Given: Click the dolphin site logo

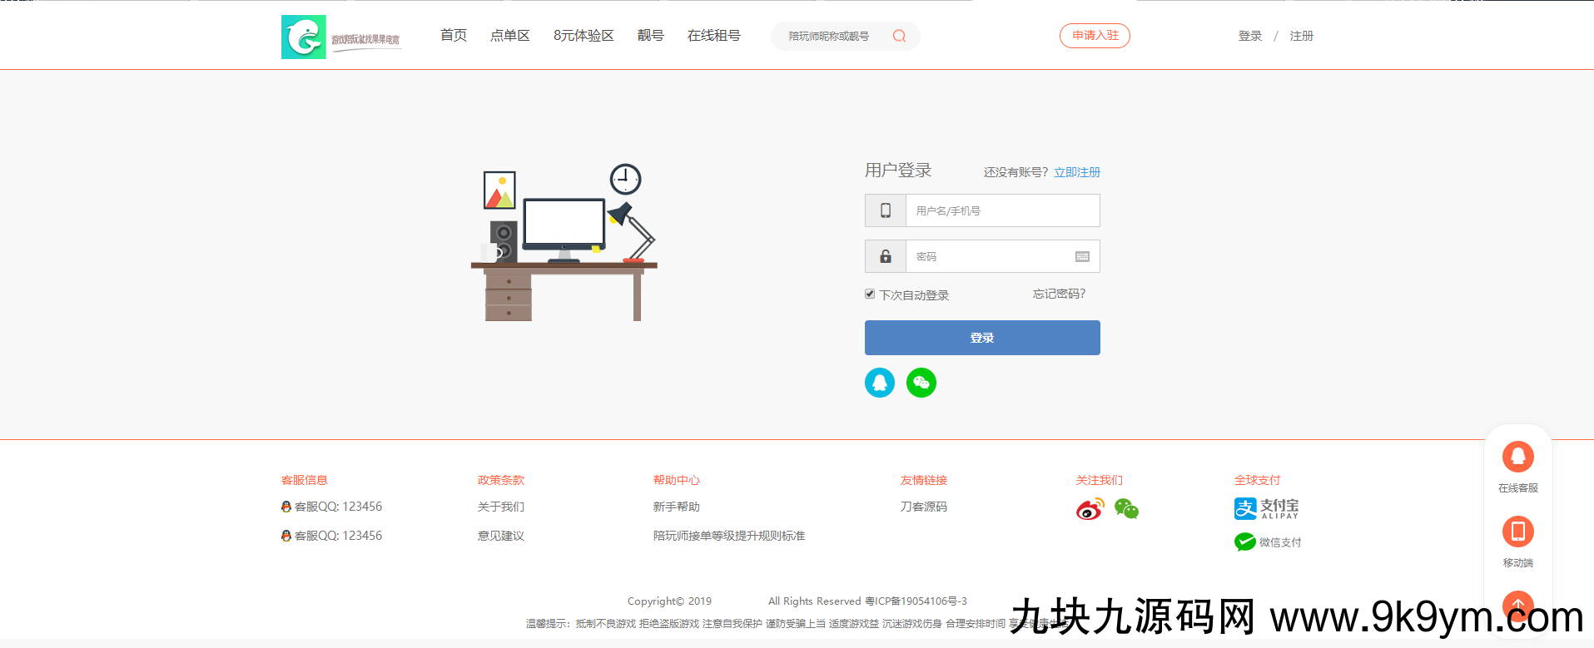Looking at the screenshot, I should coord(304,37).
